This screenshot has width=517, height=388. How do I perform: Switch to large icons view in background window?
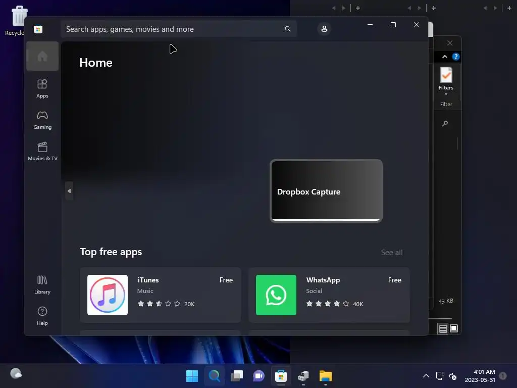click(454, 328)
